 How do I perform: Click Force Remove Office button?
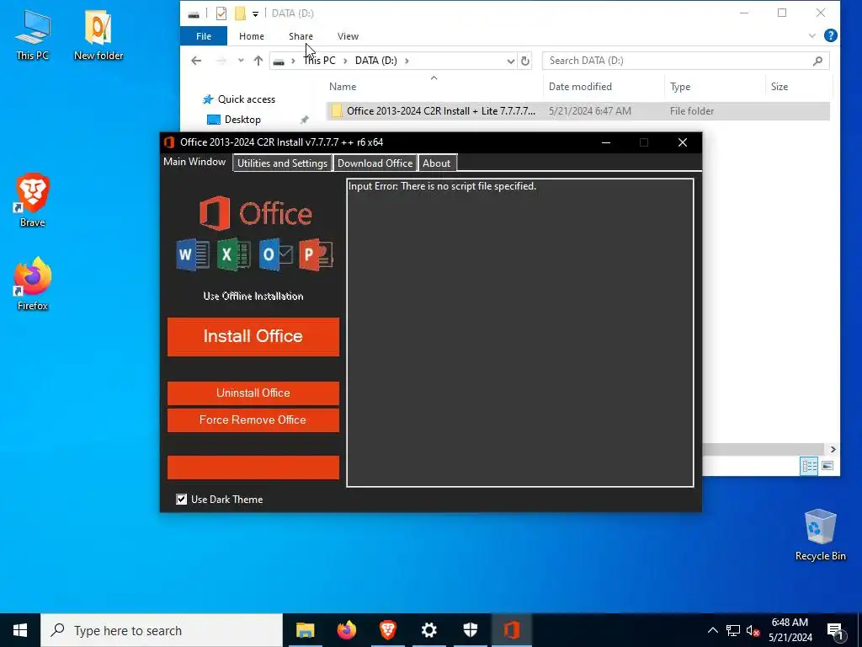tap(253, 420)
